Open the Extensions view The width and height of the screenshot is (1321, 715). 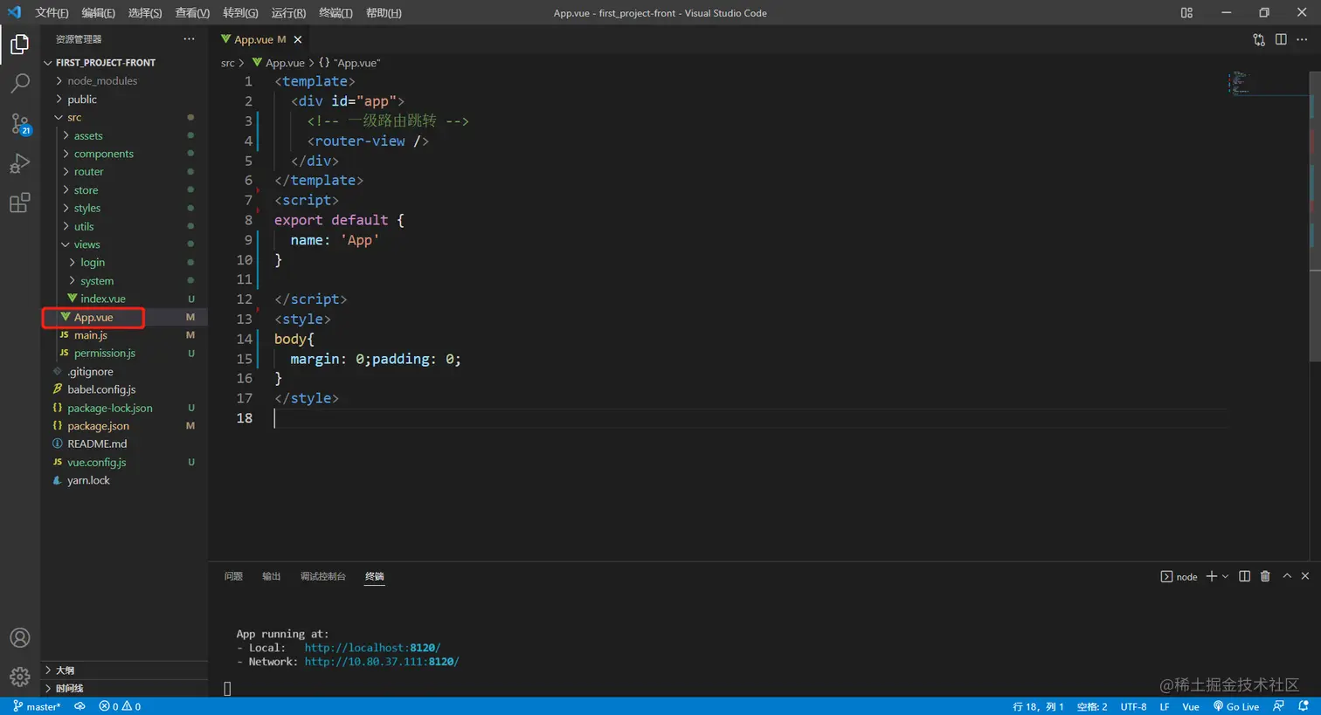pos(19,203)
